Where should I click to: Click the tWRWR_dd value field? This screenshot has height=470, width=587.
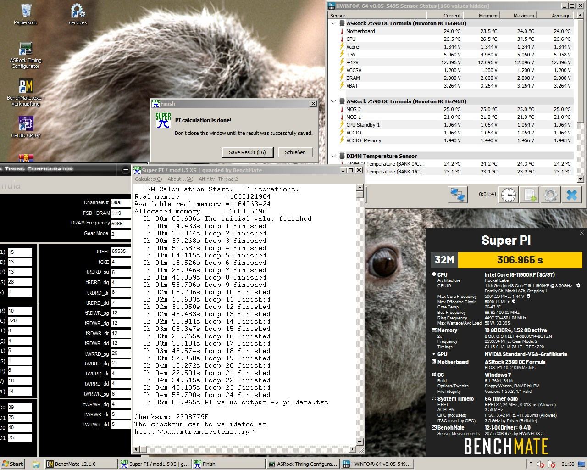click(x=120, y=425)
